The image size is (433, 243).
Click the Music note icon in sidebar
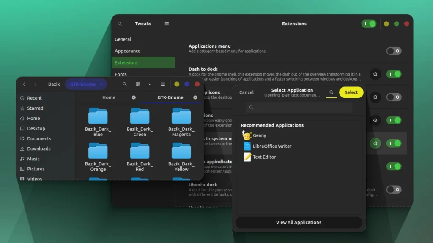(22, 159)
